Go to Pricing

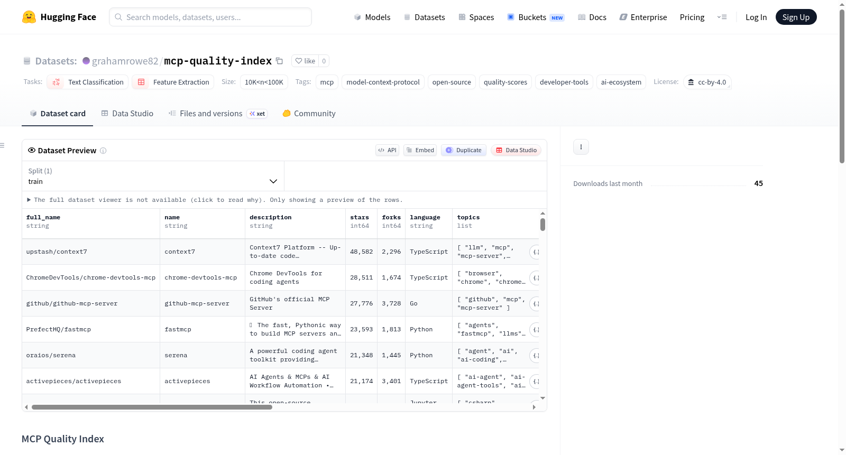click(692, 17)
